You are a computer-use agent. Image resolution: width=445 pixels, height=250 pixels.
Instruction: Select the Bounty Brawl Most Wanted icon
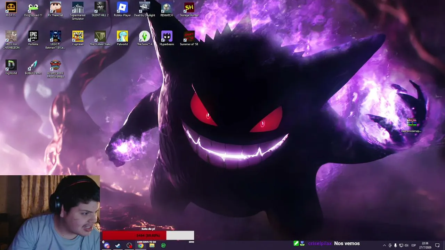pos(56,69)
